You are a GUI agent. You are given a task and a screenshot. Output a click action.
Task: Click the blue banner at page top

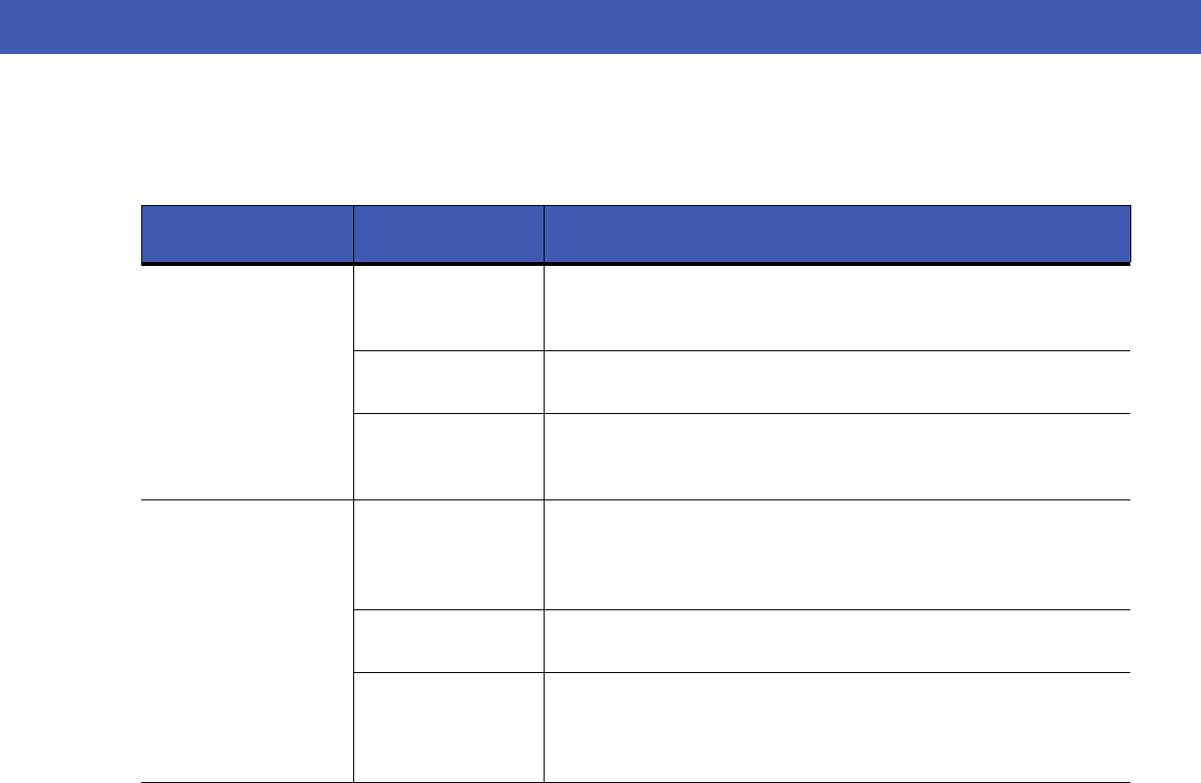[x=600, y=26]
